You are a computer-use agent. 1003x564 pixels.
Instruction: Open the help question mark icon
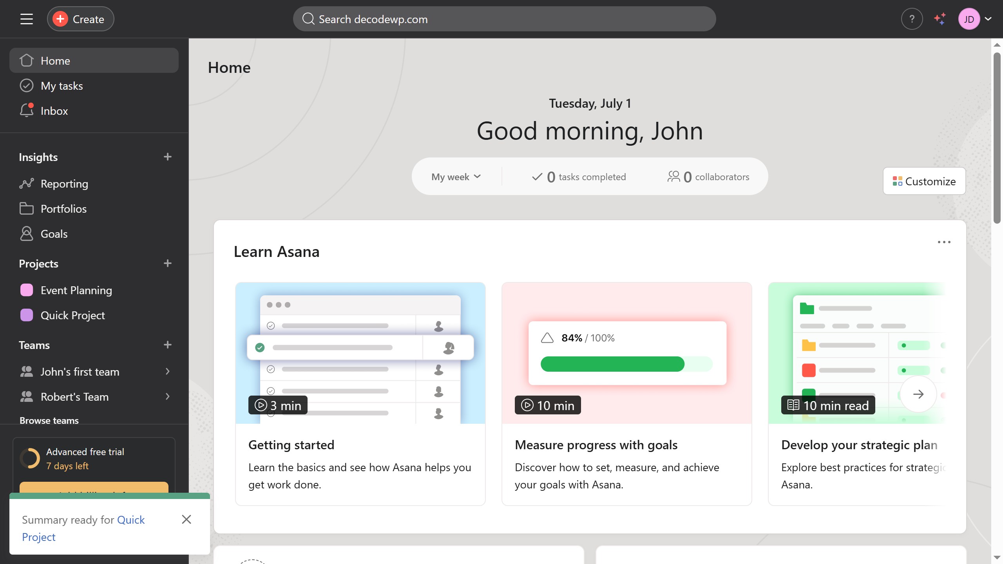click(912, 19)
